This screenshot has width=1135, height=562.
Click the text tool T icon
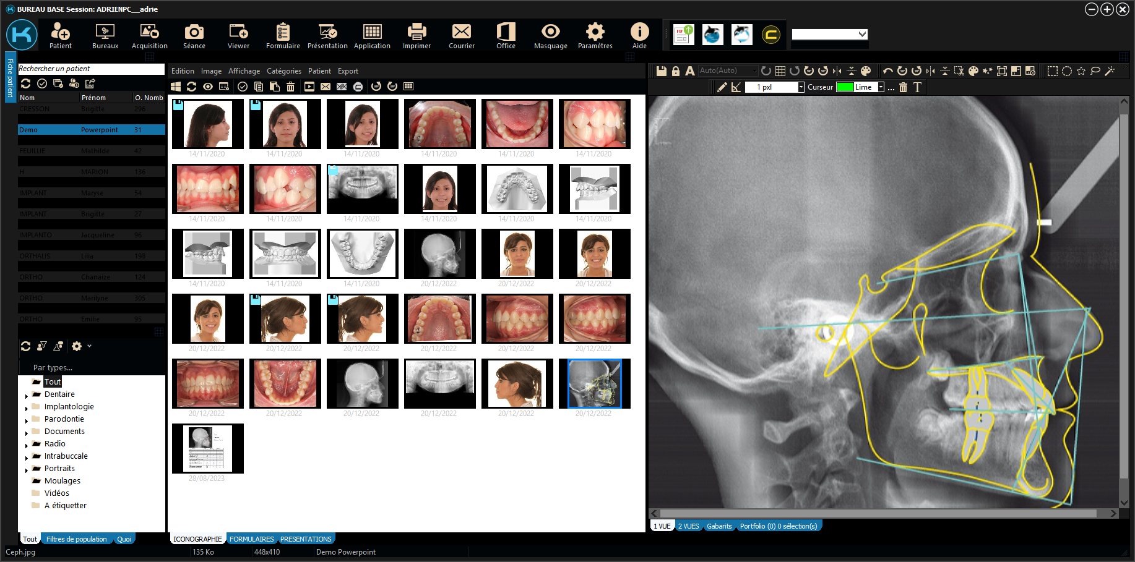[917, 87]
